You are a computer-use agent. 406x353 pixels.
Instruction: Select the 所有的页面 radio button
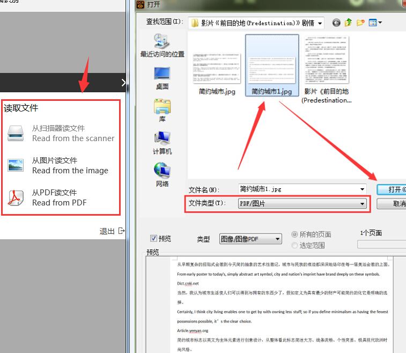point(294,234)
